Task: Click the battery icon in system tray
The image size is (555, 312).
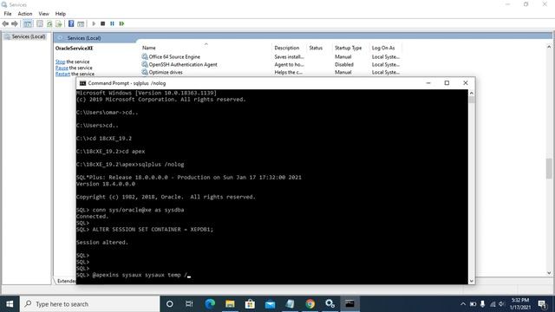Action: (473, 304)
